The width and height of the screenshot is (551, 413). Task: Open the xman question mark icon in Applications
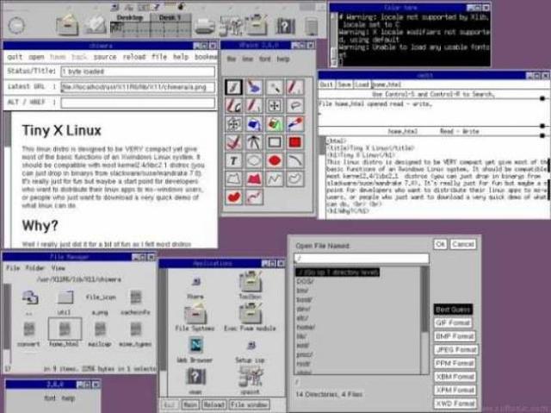[x=195, y=377]
